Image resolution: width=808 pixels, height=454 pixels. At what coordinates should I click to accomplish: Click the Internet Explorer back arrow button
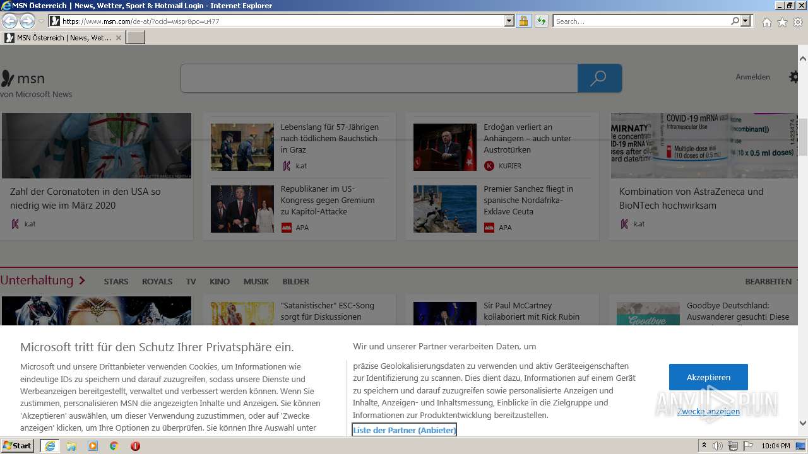(x=9, y=21)
